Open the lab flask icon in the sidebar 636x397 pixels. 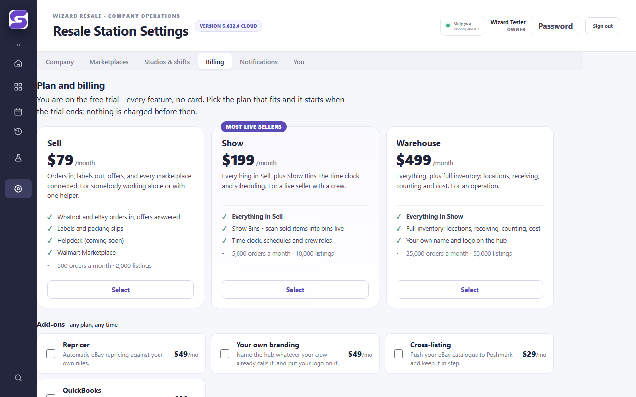[18, 158]
